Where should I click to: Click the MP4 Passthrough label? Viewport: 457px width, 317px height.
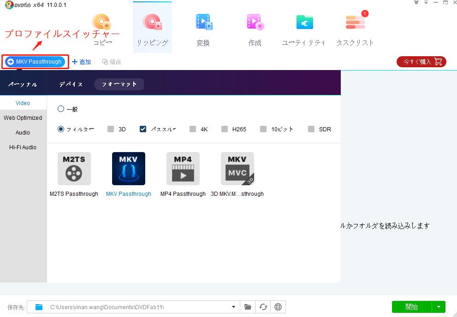183,194
